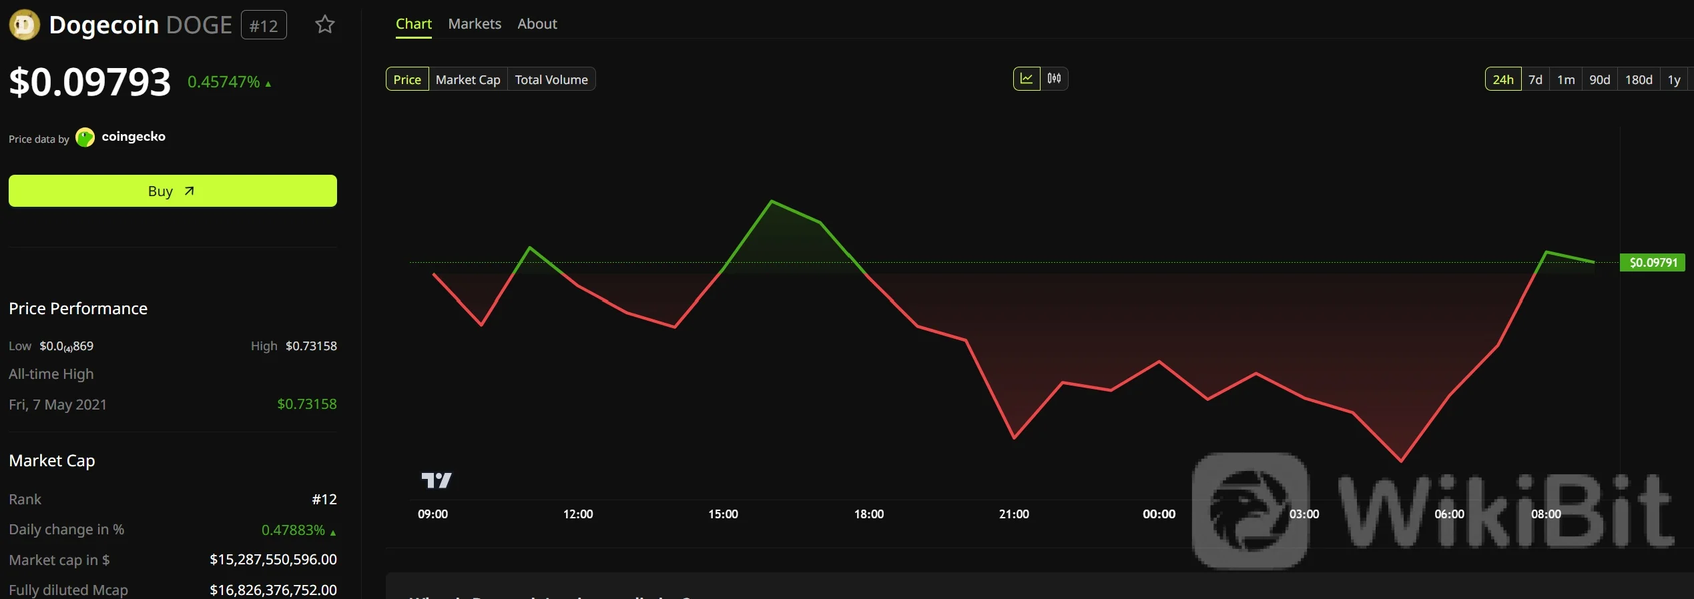
Task: Click the 0.45747% price change value
Action: (x=224, y=82)
